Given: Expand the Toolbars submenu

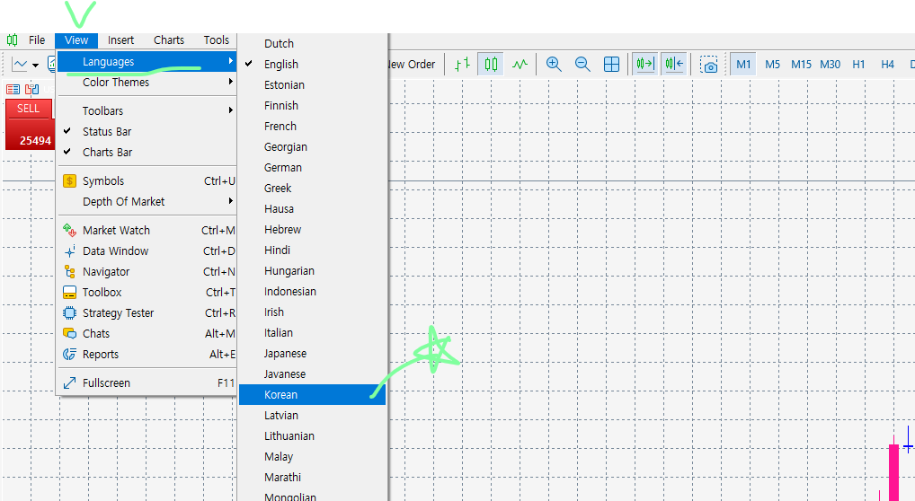Looking at the screenshot, I should tap(103, 111).
